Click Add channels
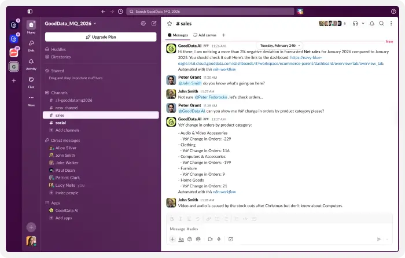The image size is (405, 258). tap(67, 130)
